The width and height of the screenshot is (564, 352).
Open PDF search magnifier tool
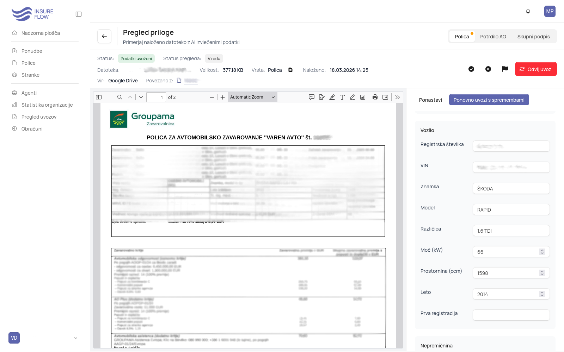(x=120, y=97)
